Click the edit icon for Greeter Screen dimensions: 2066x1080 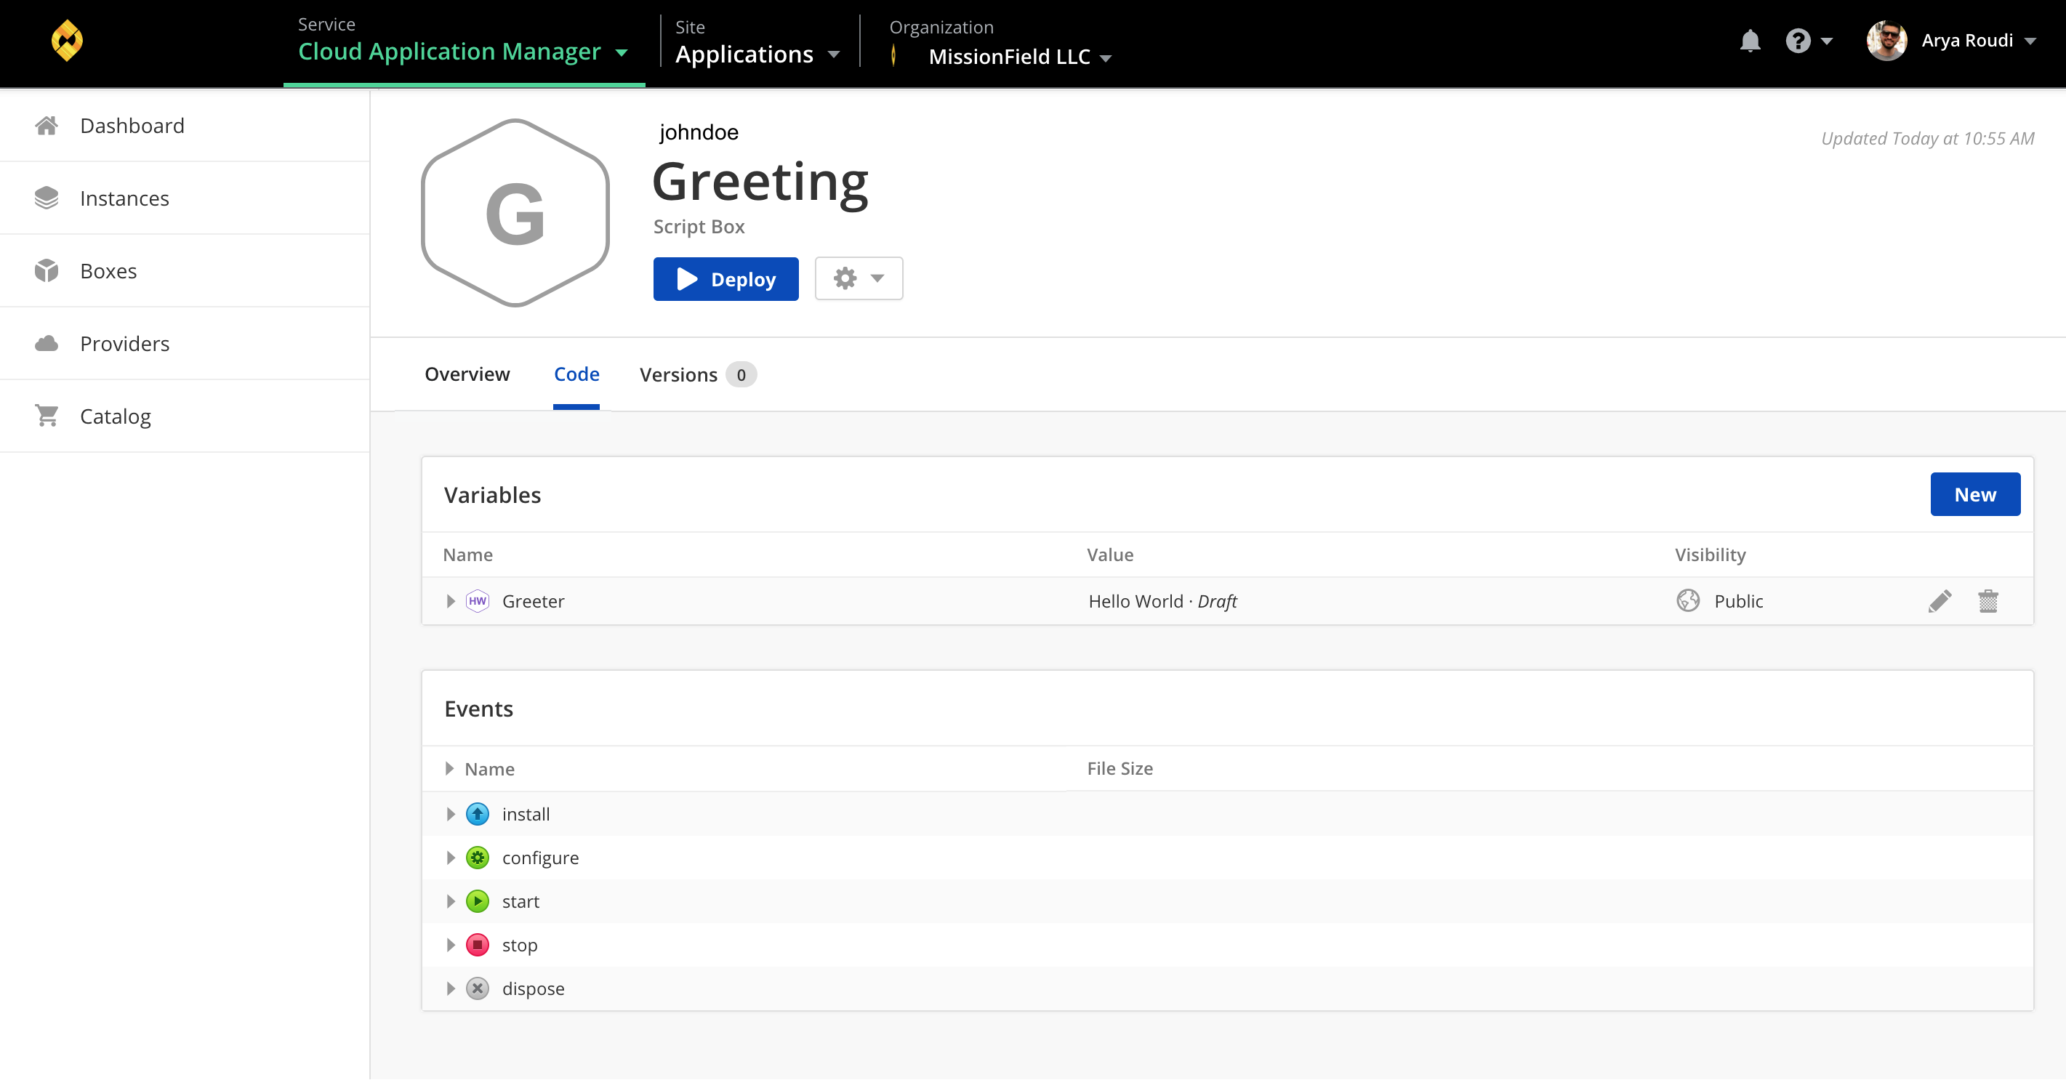tap(1939, 601)
